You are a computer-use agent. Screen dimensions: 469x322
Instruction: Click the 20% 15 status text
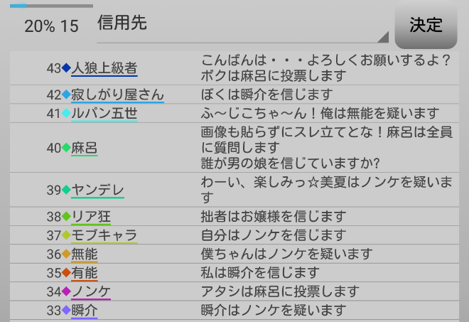coord(51,26)
